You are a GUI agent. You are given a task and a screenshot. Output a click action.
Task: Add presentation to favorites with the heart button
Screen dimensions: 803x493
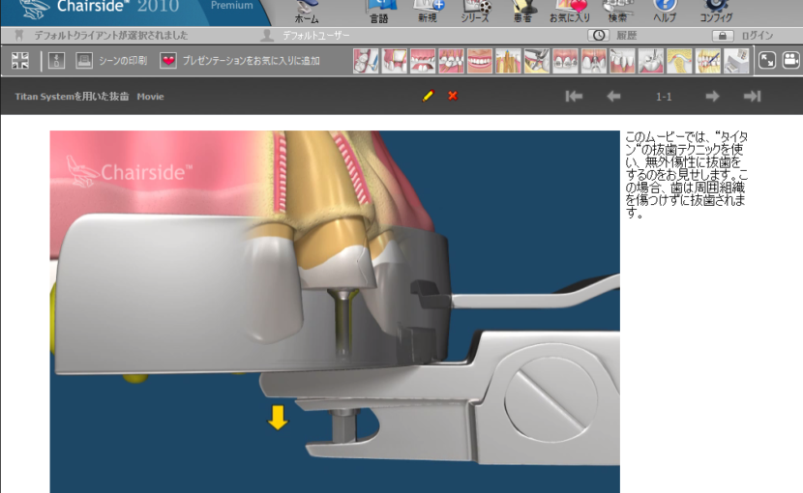click(x=240, y=60)
